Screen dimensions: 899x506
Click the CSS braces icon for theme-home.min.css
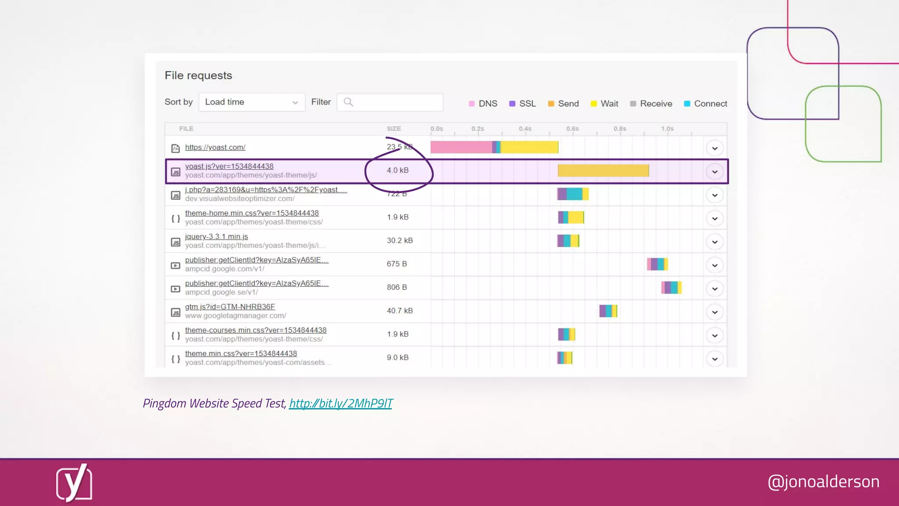tap(176, 218)
